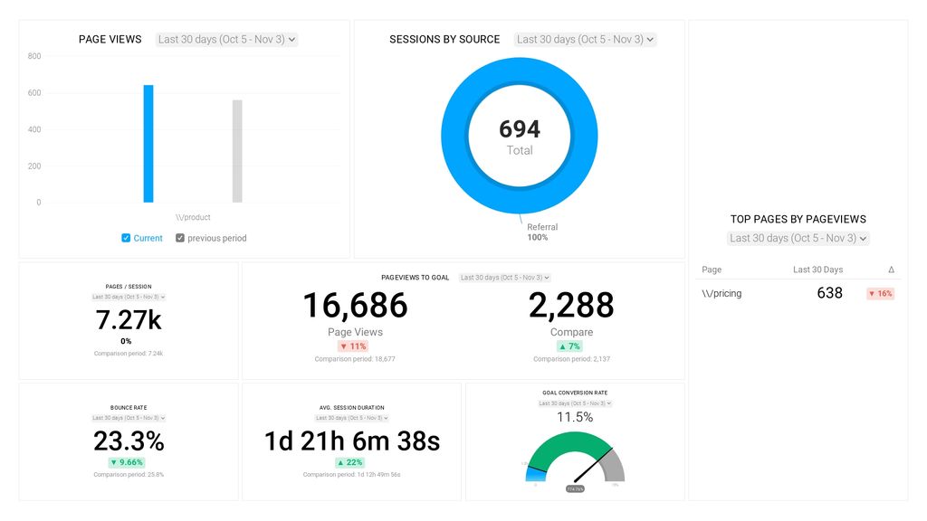This screenshot has width=927, height=521.
Task: Click Comparison period: 18,677 text
Action: coord(355,359)
